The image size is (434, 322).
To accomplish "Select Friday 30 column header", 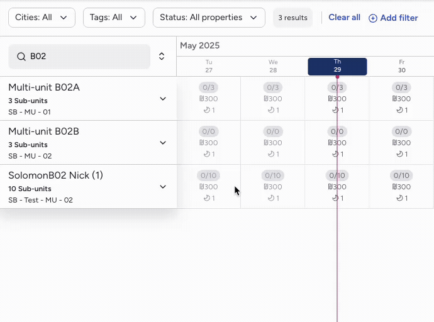I will click(x=402, y=67).
